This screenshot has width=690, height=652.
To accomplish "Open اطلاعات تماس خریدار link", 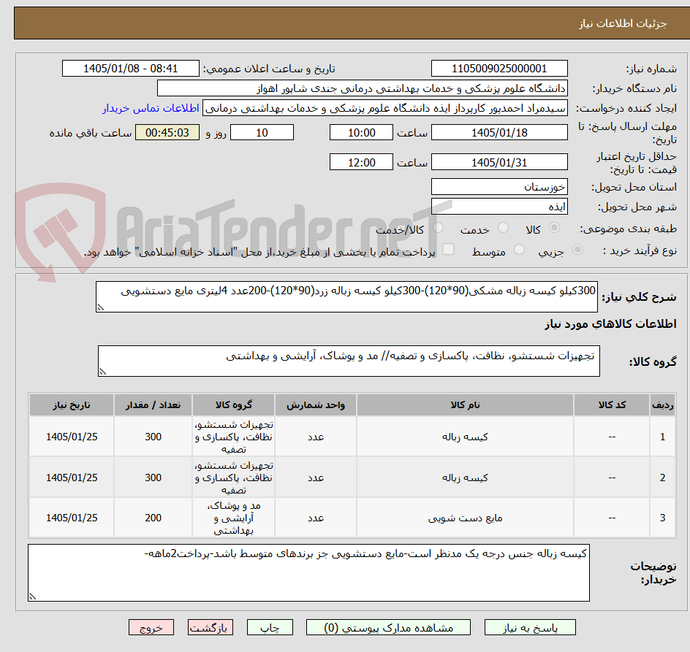I will (x=151, y=108).
